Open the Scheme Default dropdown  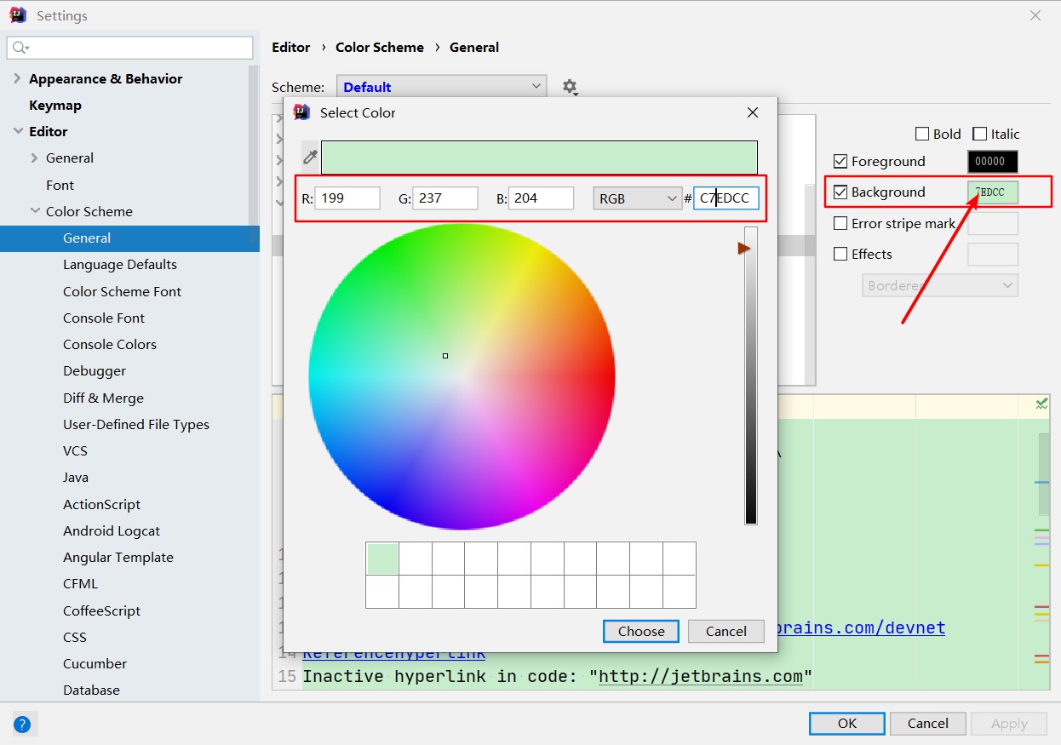441,87
